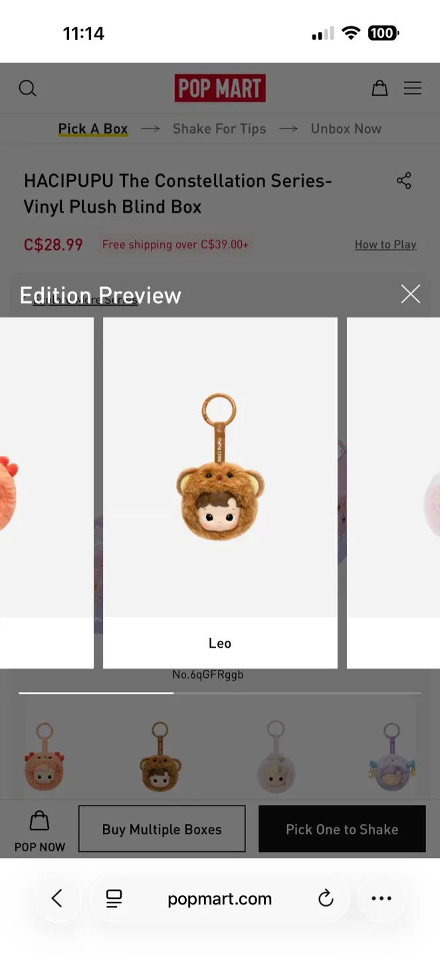Select the Unbox Now step
Image resolution: width=440 pixels, height=957 pixels.
(346, 129)
